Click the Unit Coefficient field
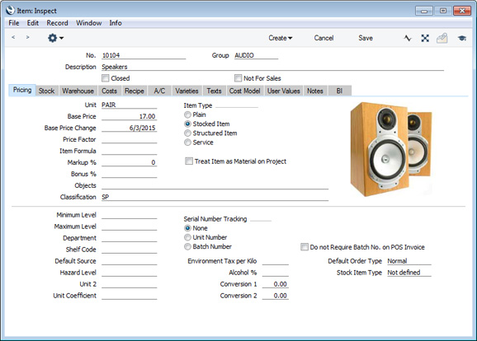 click(x=130, y=296)
